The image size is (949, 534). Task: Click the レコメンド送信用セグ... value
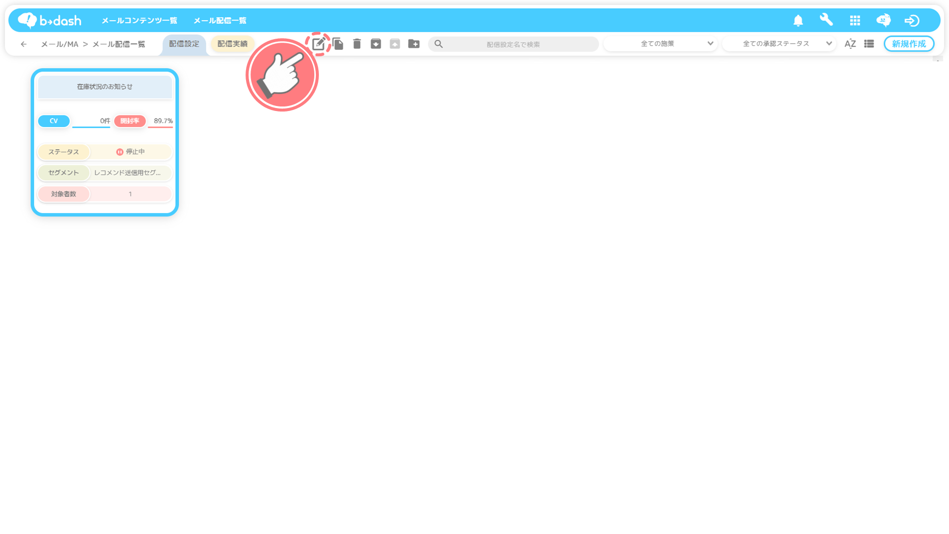click(128, 173)
